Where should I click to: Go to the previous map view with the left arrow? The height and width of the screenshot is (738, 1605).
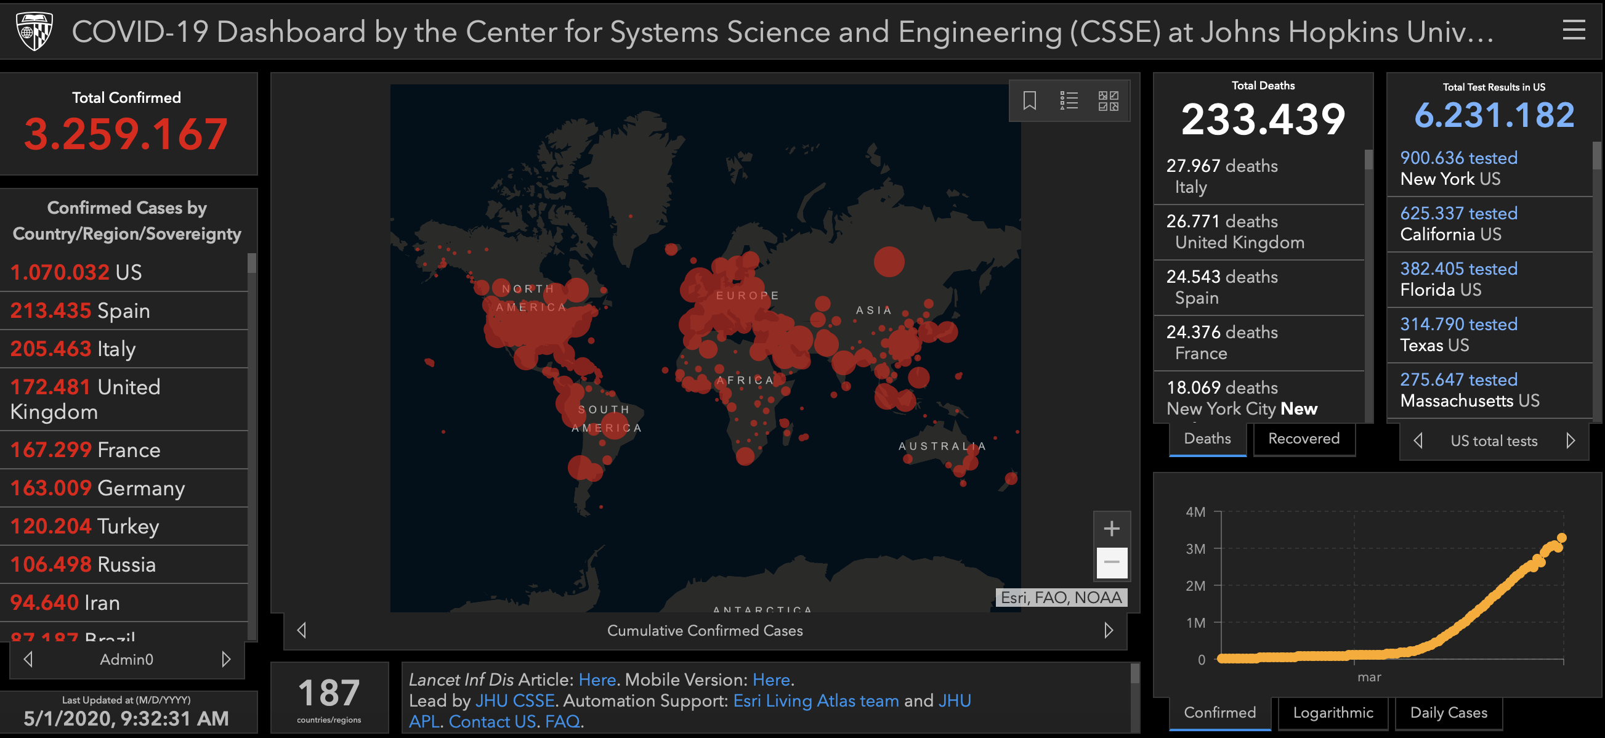click(x=302, y=630)
